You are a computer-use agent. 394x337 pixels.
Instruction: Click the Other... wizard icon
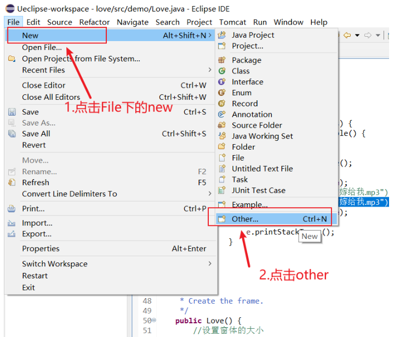point(221,219)
